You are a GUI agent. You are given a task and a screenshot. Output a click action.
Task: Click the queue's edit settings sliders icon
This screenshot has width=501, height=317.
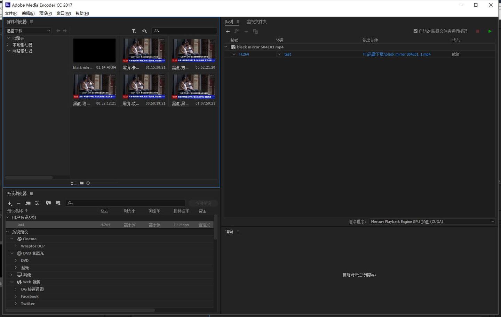[x=237, y=31]
